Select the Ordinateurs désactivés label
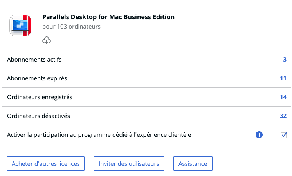 38,116
